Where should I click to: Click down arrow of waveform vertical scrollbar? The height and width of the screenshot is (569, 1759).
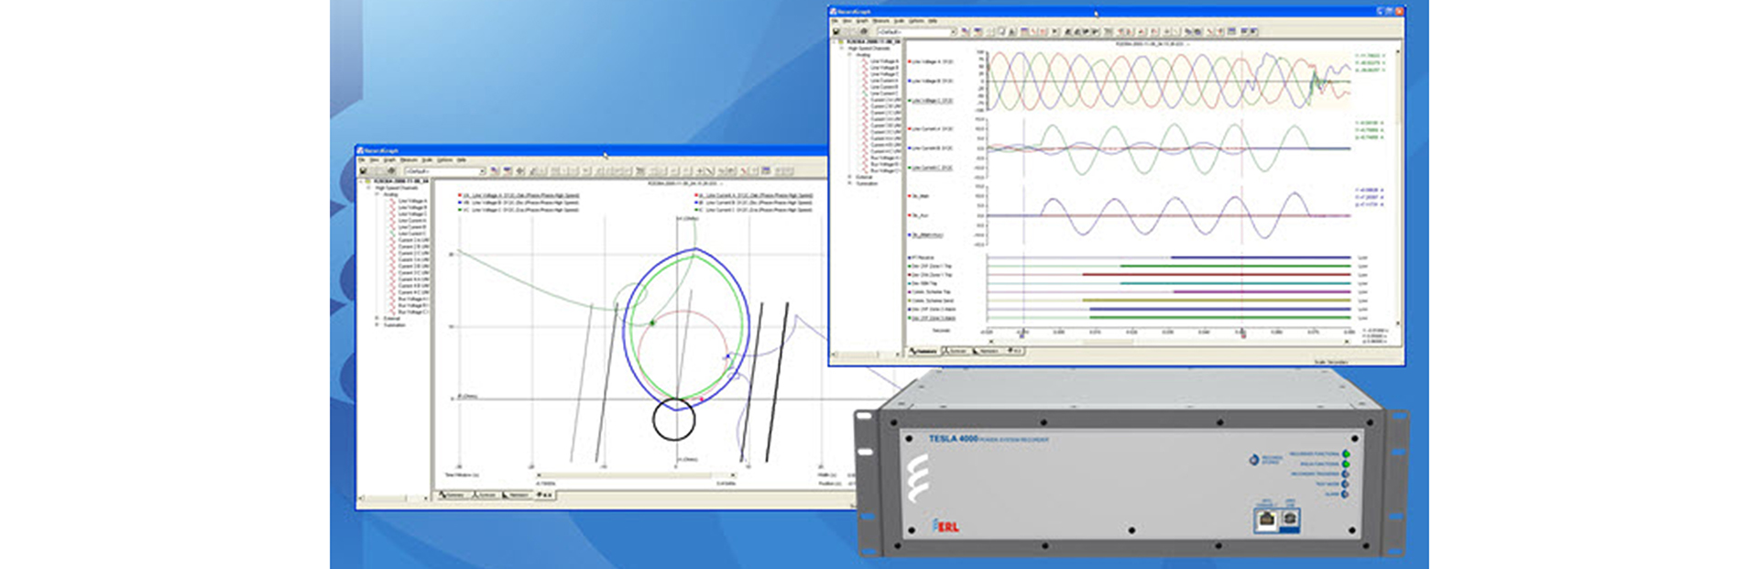point(1398,323)
